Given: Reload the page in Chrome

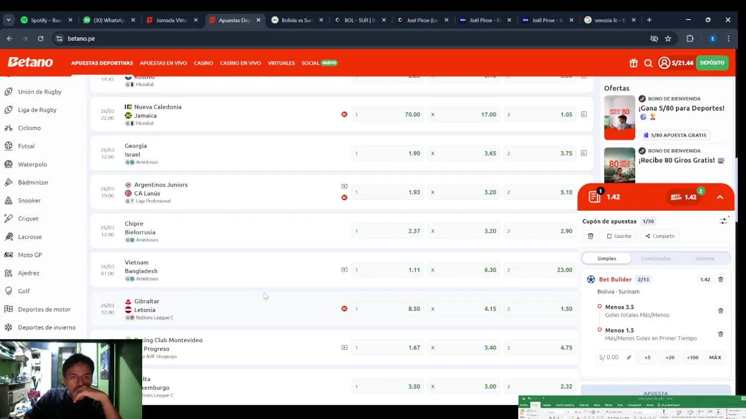Looking at the screenshot, I should point(40,38).
